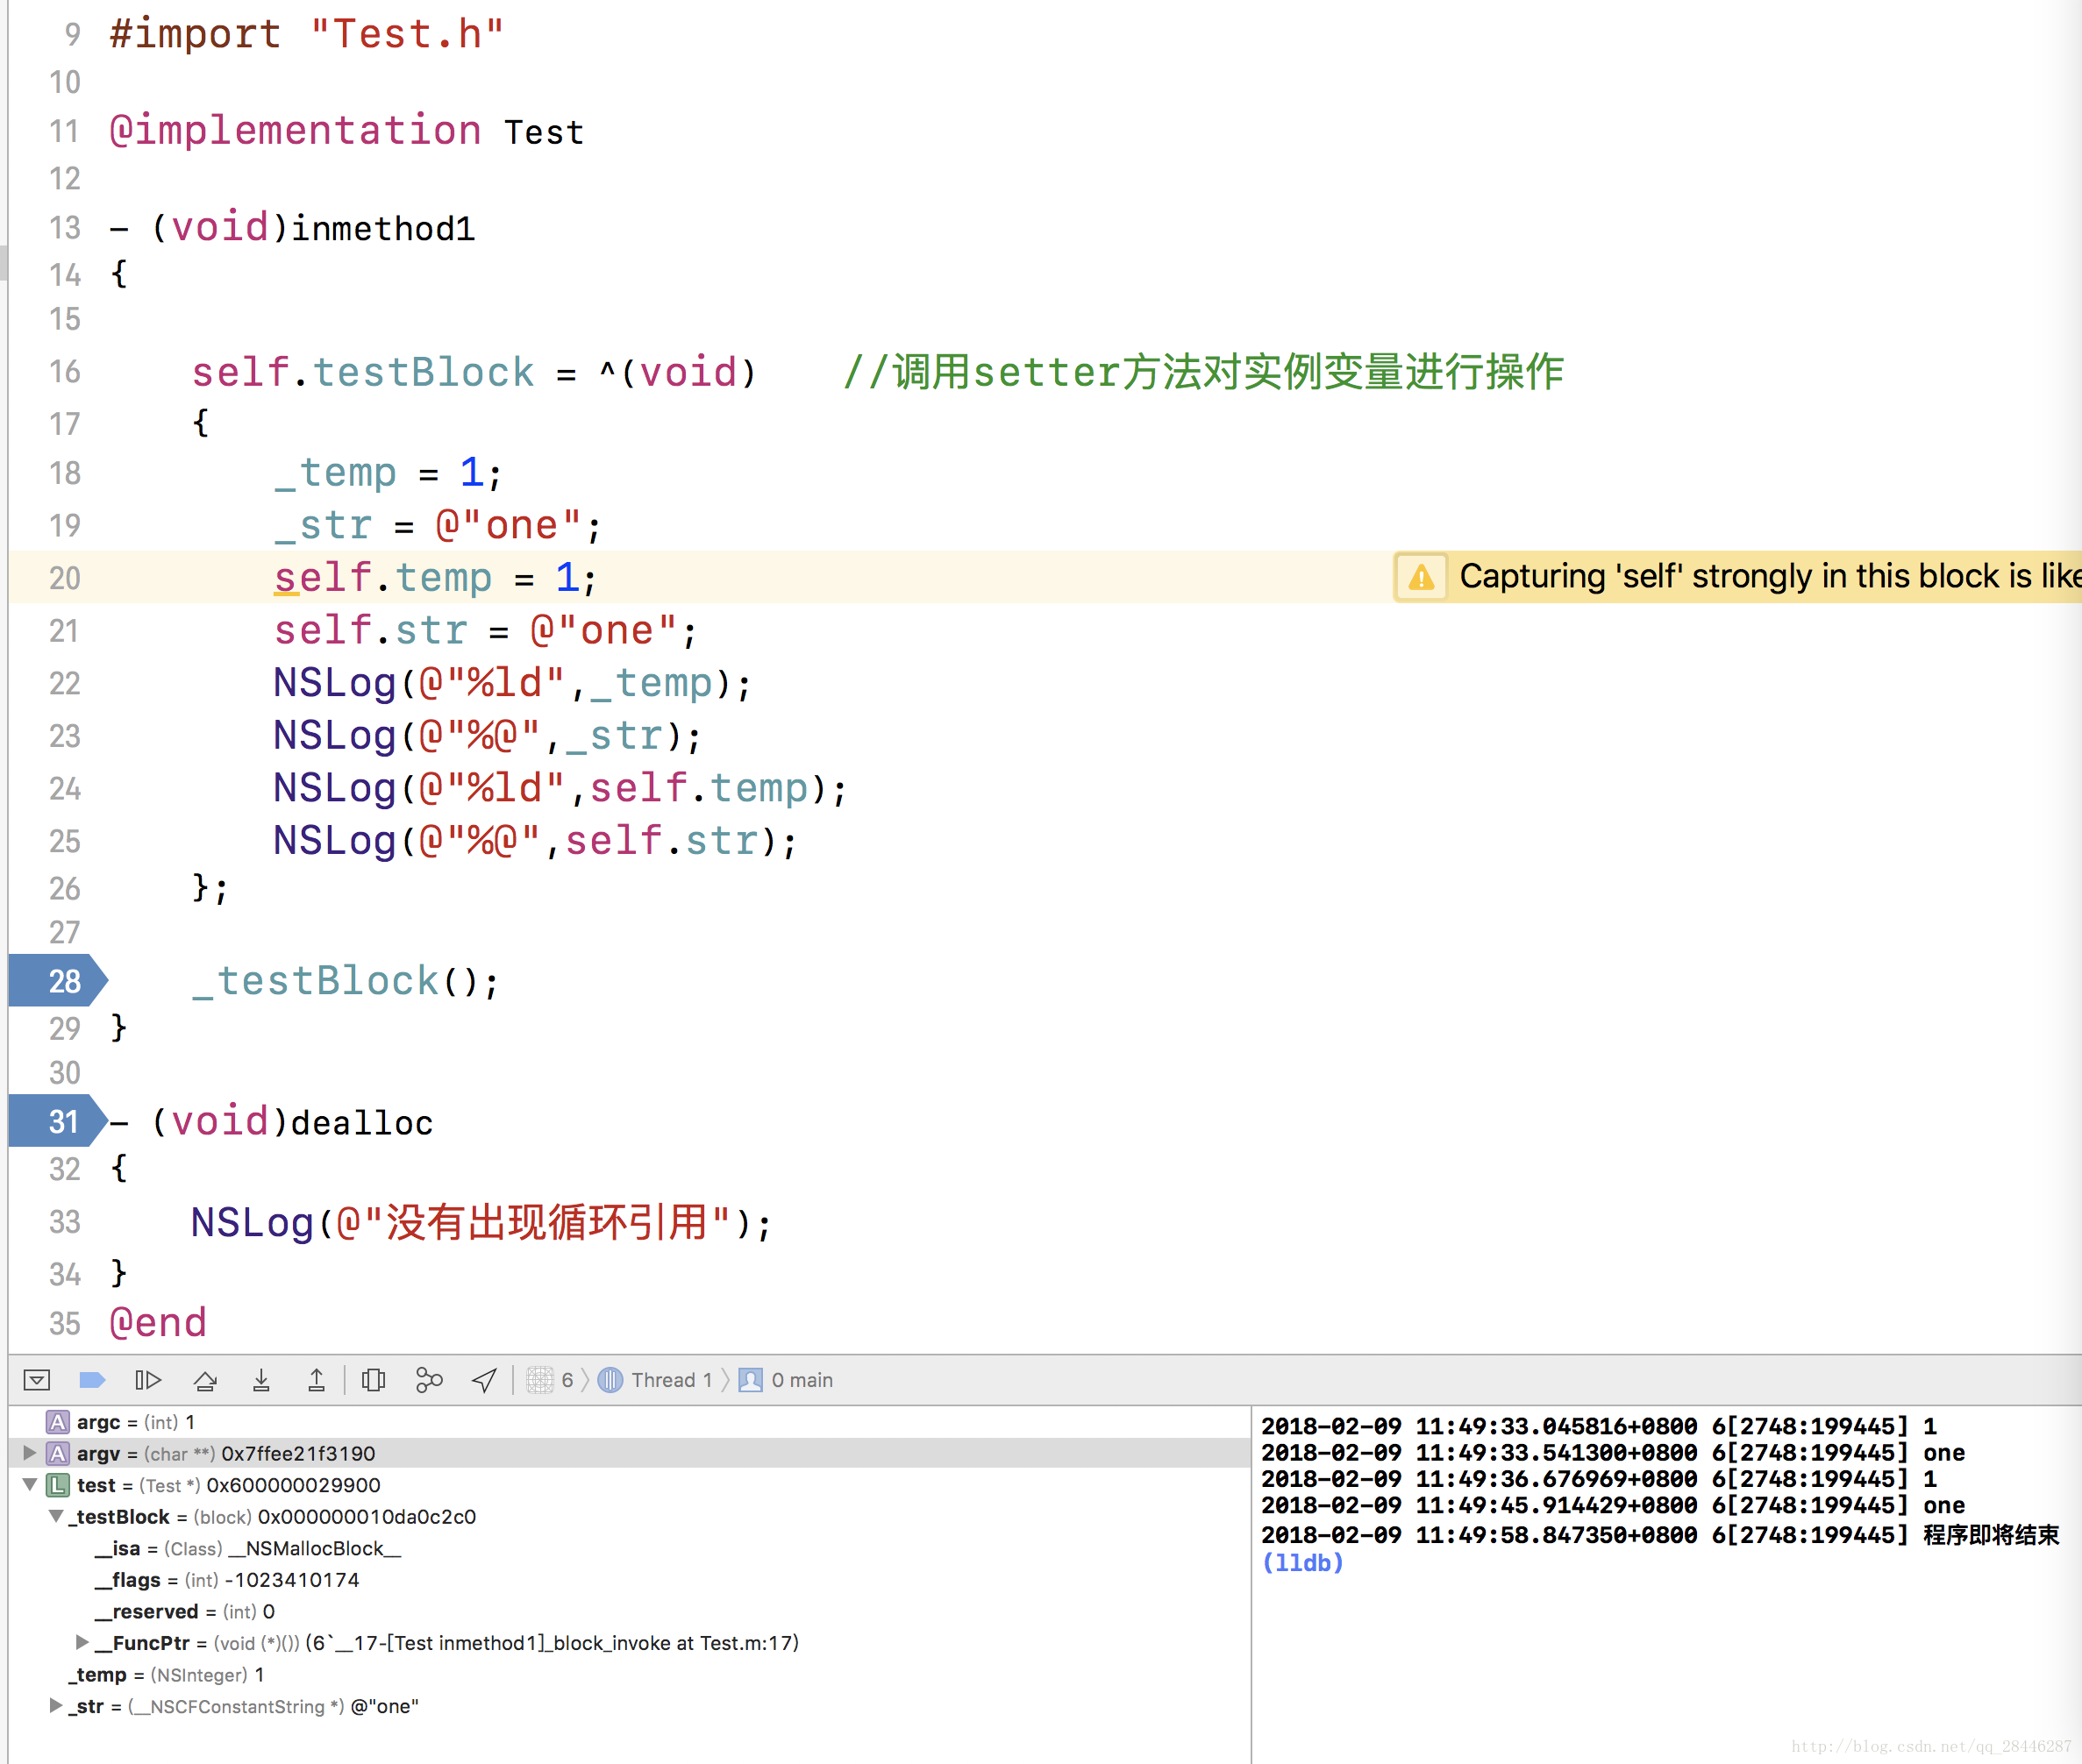2082x1764 pixels.
Task: Click the "Test.h" import string
Action: 407,34
